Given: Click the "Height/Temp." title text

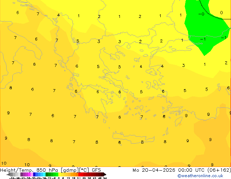Looking at the screenshot, I should [x=17, y=170].
